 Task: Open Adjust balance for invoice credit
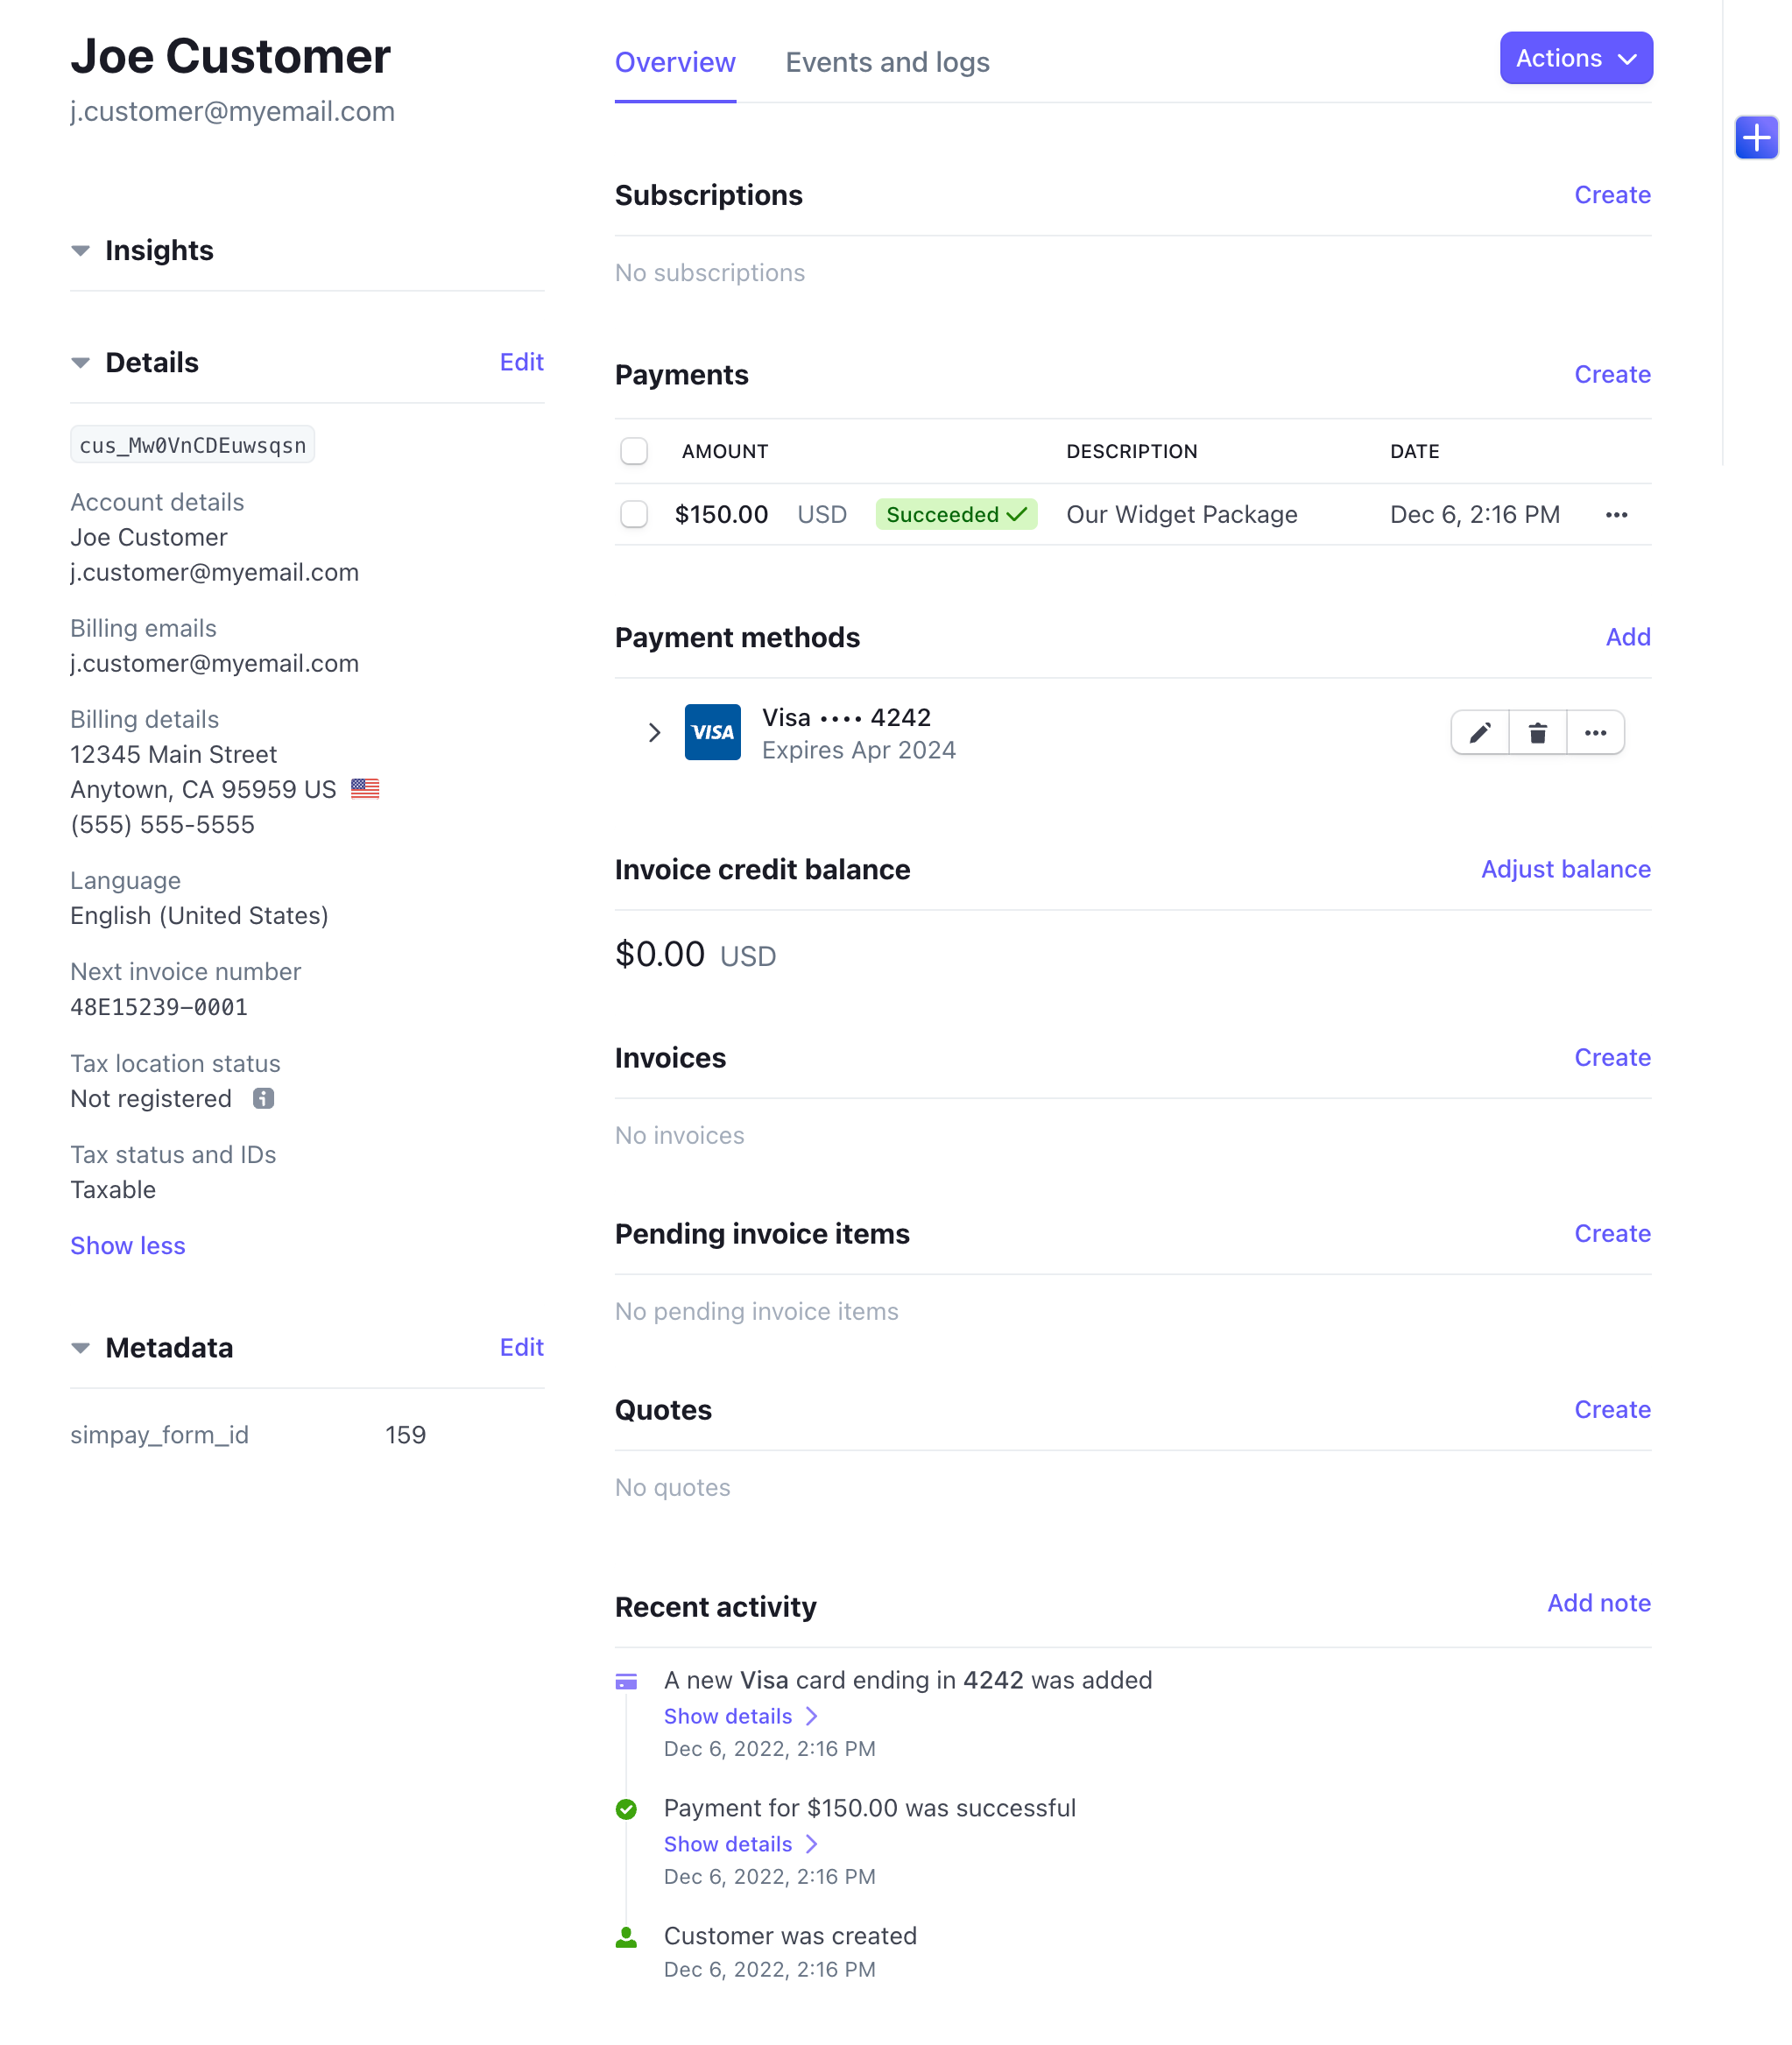pyautogui.click(x=1565, y=869)
